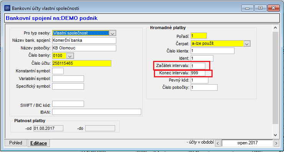The image size is (284, 152).
Task: Click the Začátek intervalu field
Action: (x=198, y=66)
